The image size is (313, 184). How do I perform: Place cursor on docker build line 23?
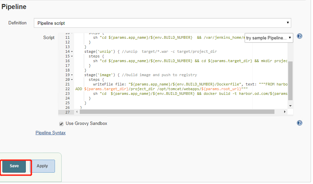pyautogui.click(x=188, y=94)
